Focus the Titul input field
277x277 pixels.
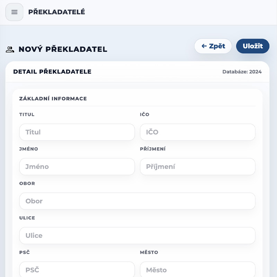pyautogui.click(x=77, y=132)
